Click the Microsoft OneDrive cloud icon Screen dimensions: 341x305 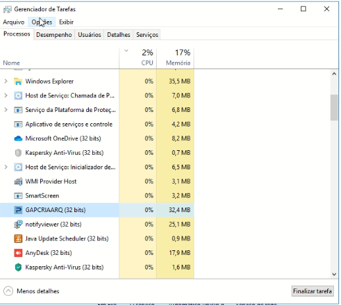18,138
